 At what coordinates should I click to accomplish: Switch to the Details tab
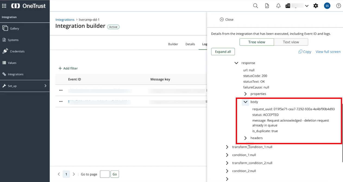click(x=190, y=44)
